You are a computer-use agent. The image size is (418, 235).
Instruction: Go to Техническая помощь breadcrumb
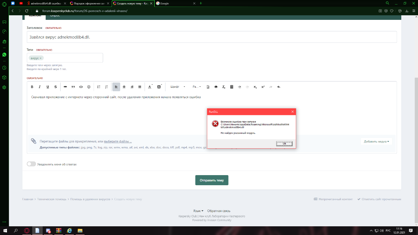(52, 199)
